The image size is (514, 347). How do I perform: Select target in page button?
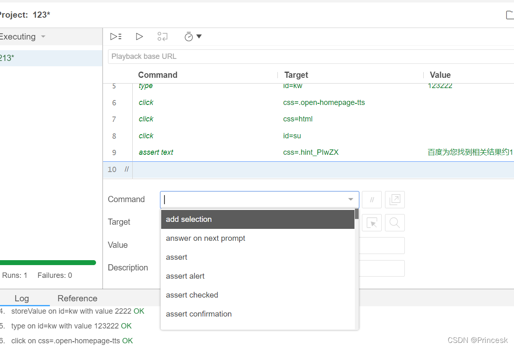pyautogui.click(x=372, y=223)
